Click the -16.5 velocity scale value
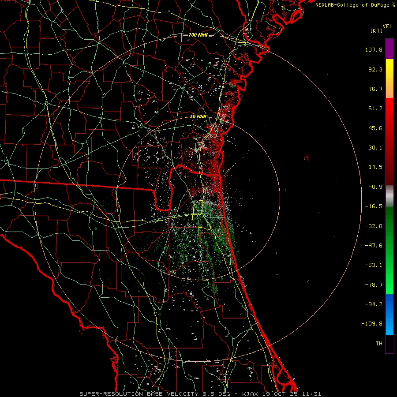397x397 pixels. [x=374, y=206]
